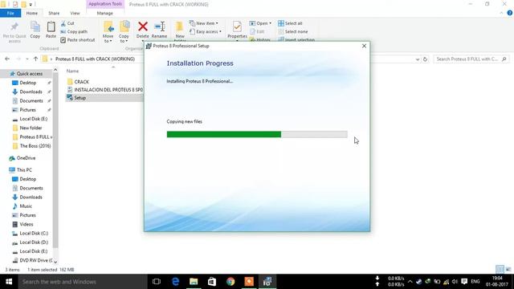Click the Copy icon in ribbon
Viewport: 514px width, 289px height.
pyautogui.click(x=35, y=27)
